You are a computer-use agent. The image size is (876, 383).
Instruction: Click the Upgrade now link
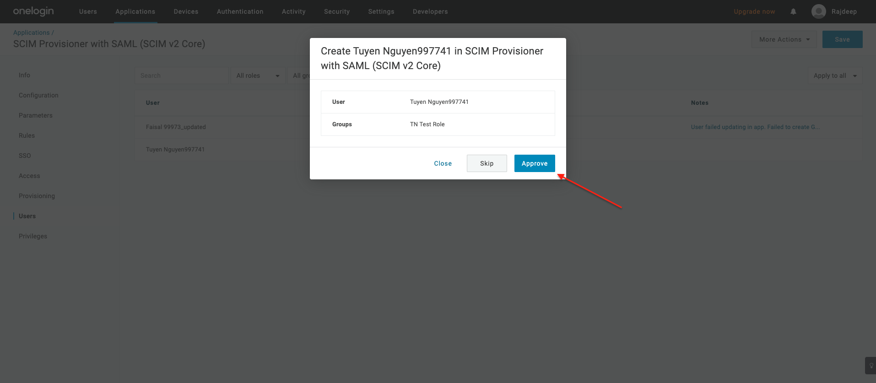click(x=754, y=11)
